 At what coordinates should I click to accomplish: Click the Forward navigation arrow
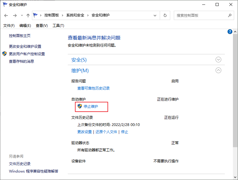pyautogui.click(x=15, y=15)
